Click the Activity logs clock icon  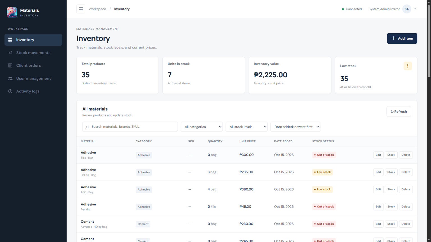(x=10, y=91)
